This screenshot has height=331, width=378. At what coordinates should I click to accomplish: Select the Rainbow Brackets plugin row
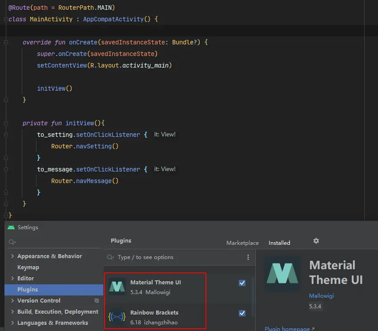click(x=178, y=317)
